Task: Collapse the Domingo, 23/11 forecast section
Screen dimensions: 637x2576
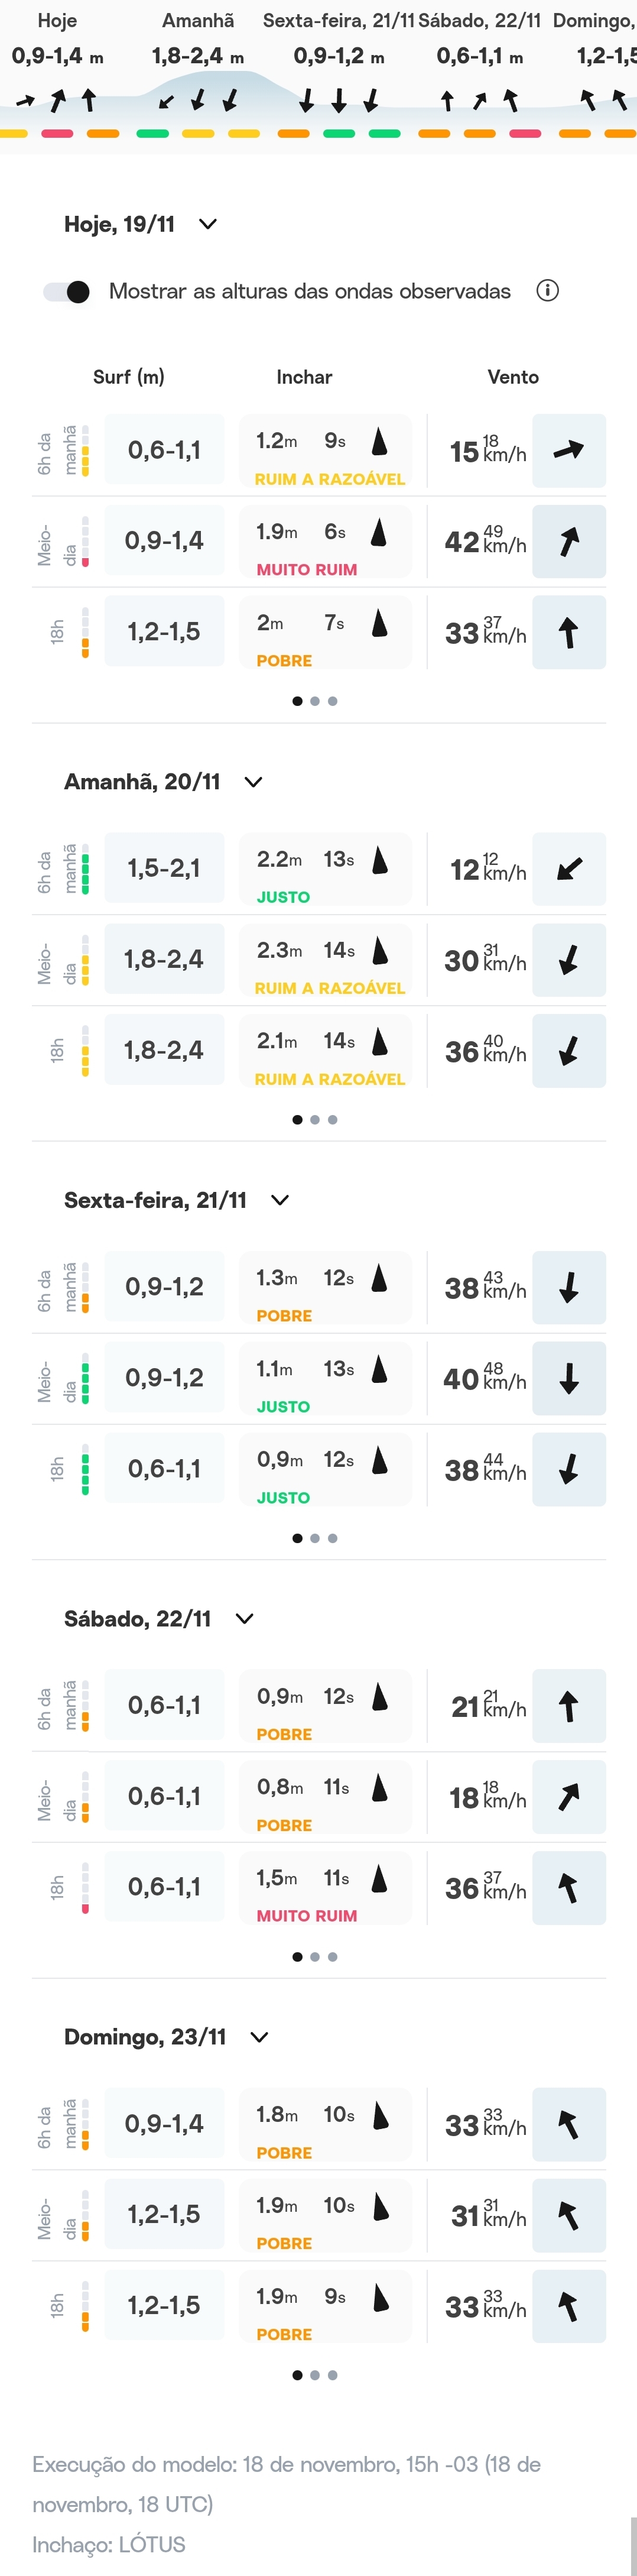Action: [x=259, y=2037]
